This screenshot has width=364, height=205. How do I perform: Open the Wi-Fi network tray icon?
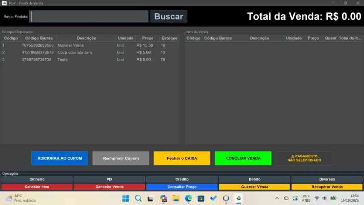click(317, 198)
